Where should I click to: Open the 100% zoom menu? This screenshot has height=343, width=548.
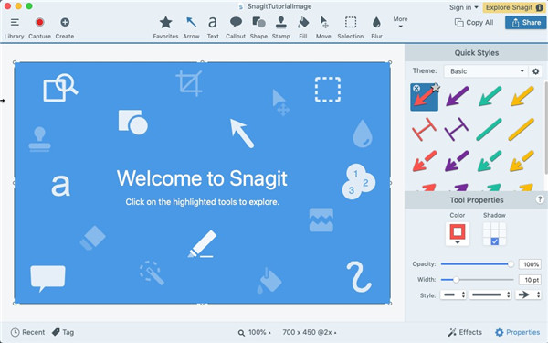pos(255,333)
